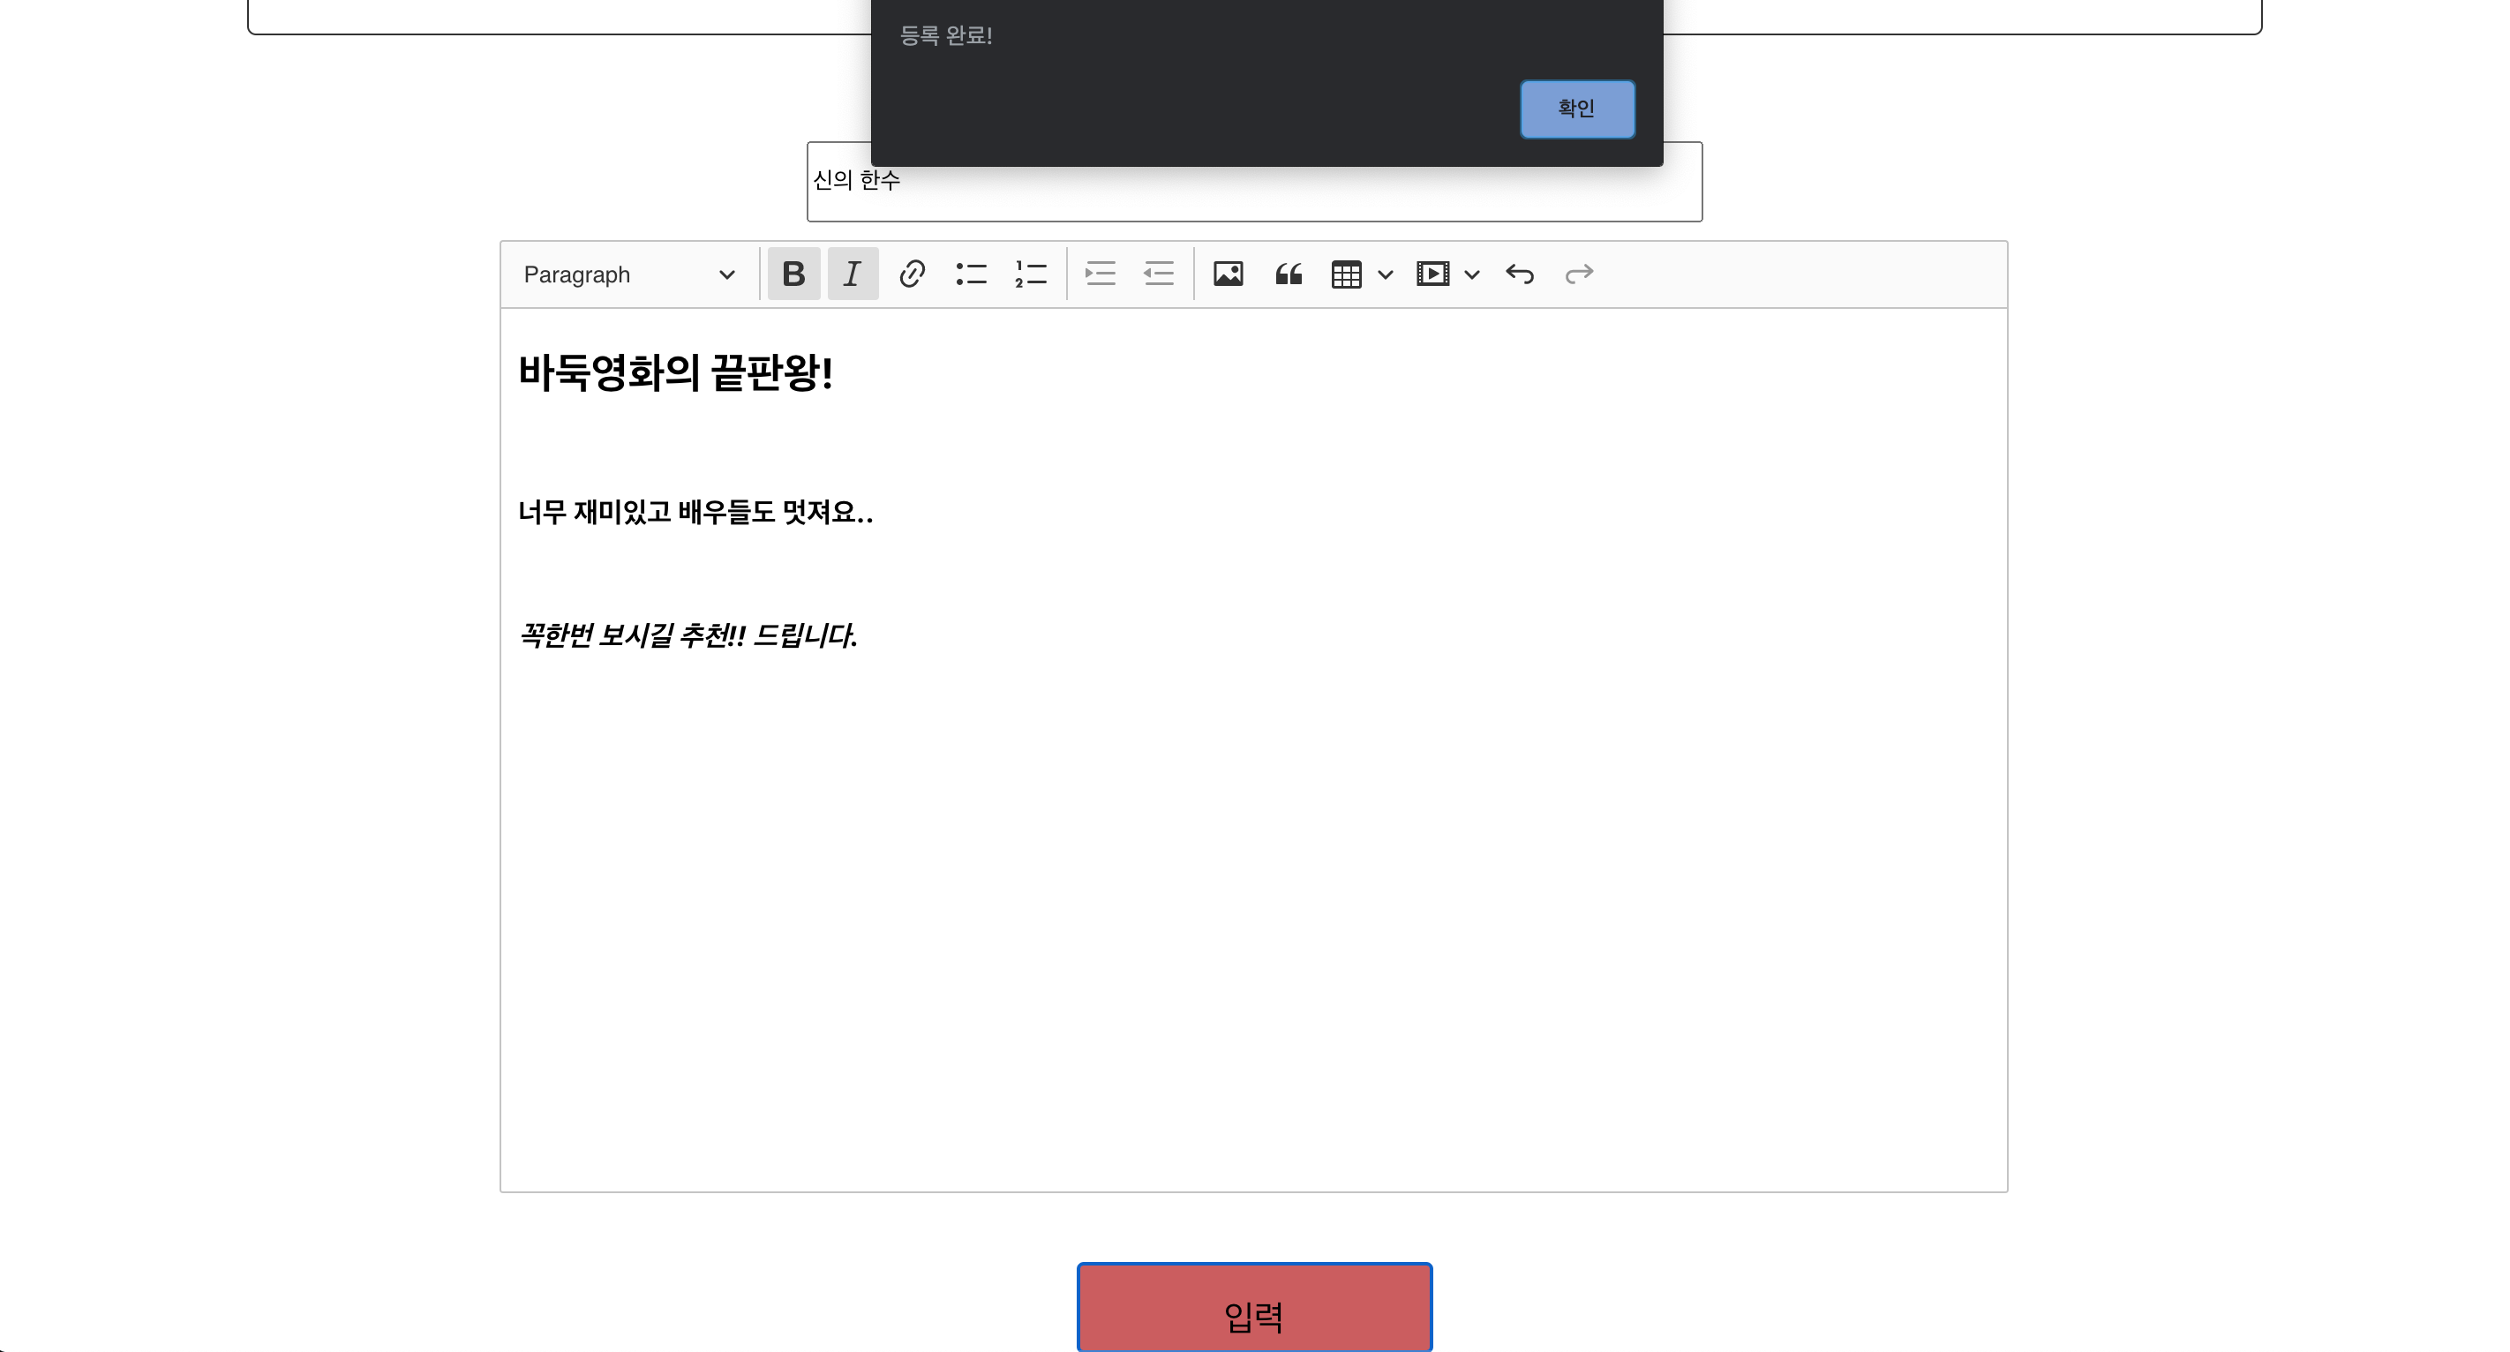The width and height of the screenshot is (2510, 1352).
Task: Redo the last edit
Action: (1579, 274)
